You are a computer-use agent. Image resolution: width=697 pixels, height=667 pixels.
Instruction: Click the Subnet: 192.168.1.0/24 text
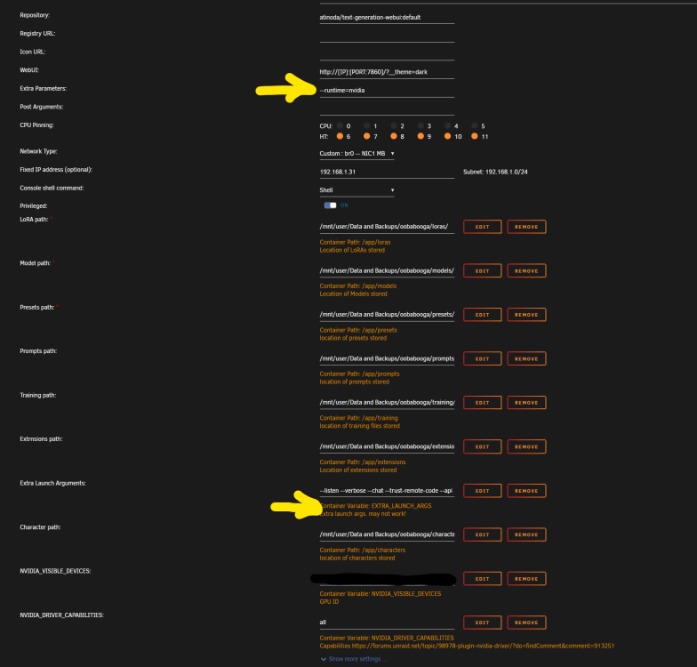pos(495,173)
